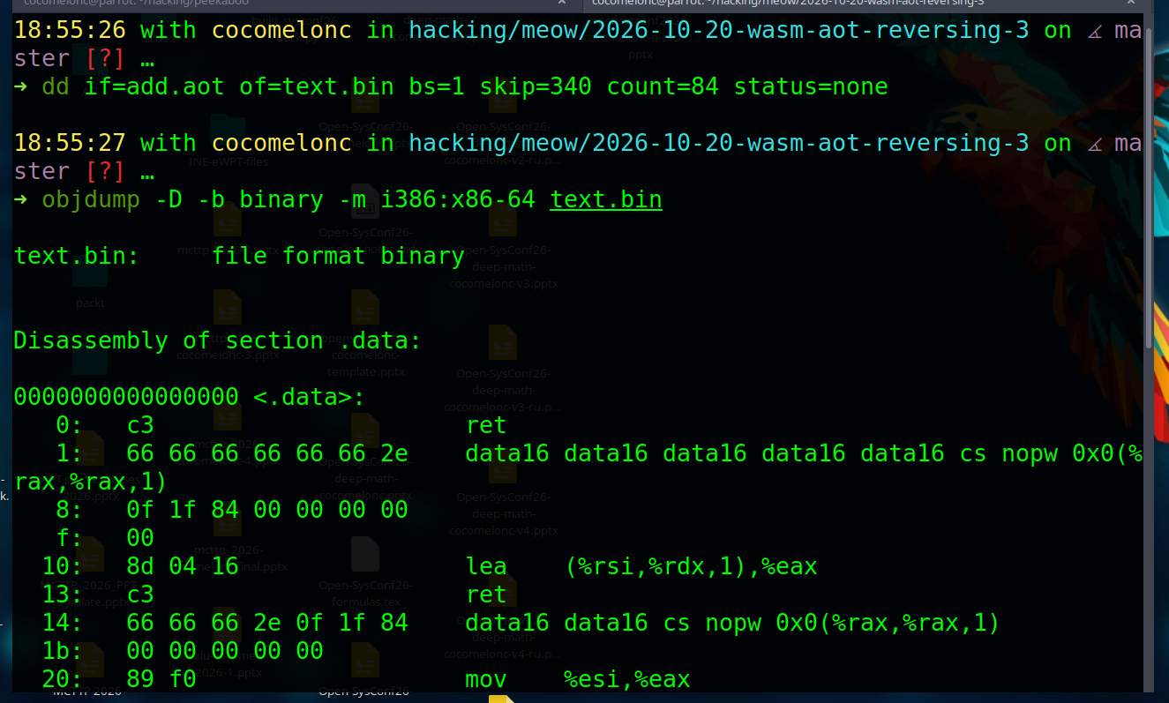Click the 'ret' mnemonic at offset 0
Image resolution: width=1169 pixels, height=703 pixels.
pos(486,425)
